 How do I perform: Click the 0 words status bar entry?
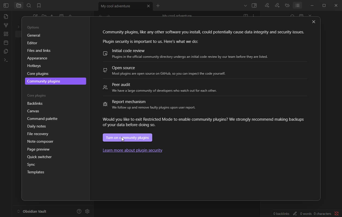[306, 214]
